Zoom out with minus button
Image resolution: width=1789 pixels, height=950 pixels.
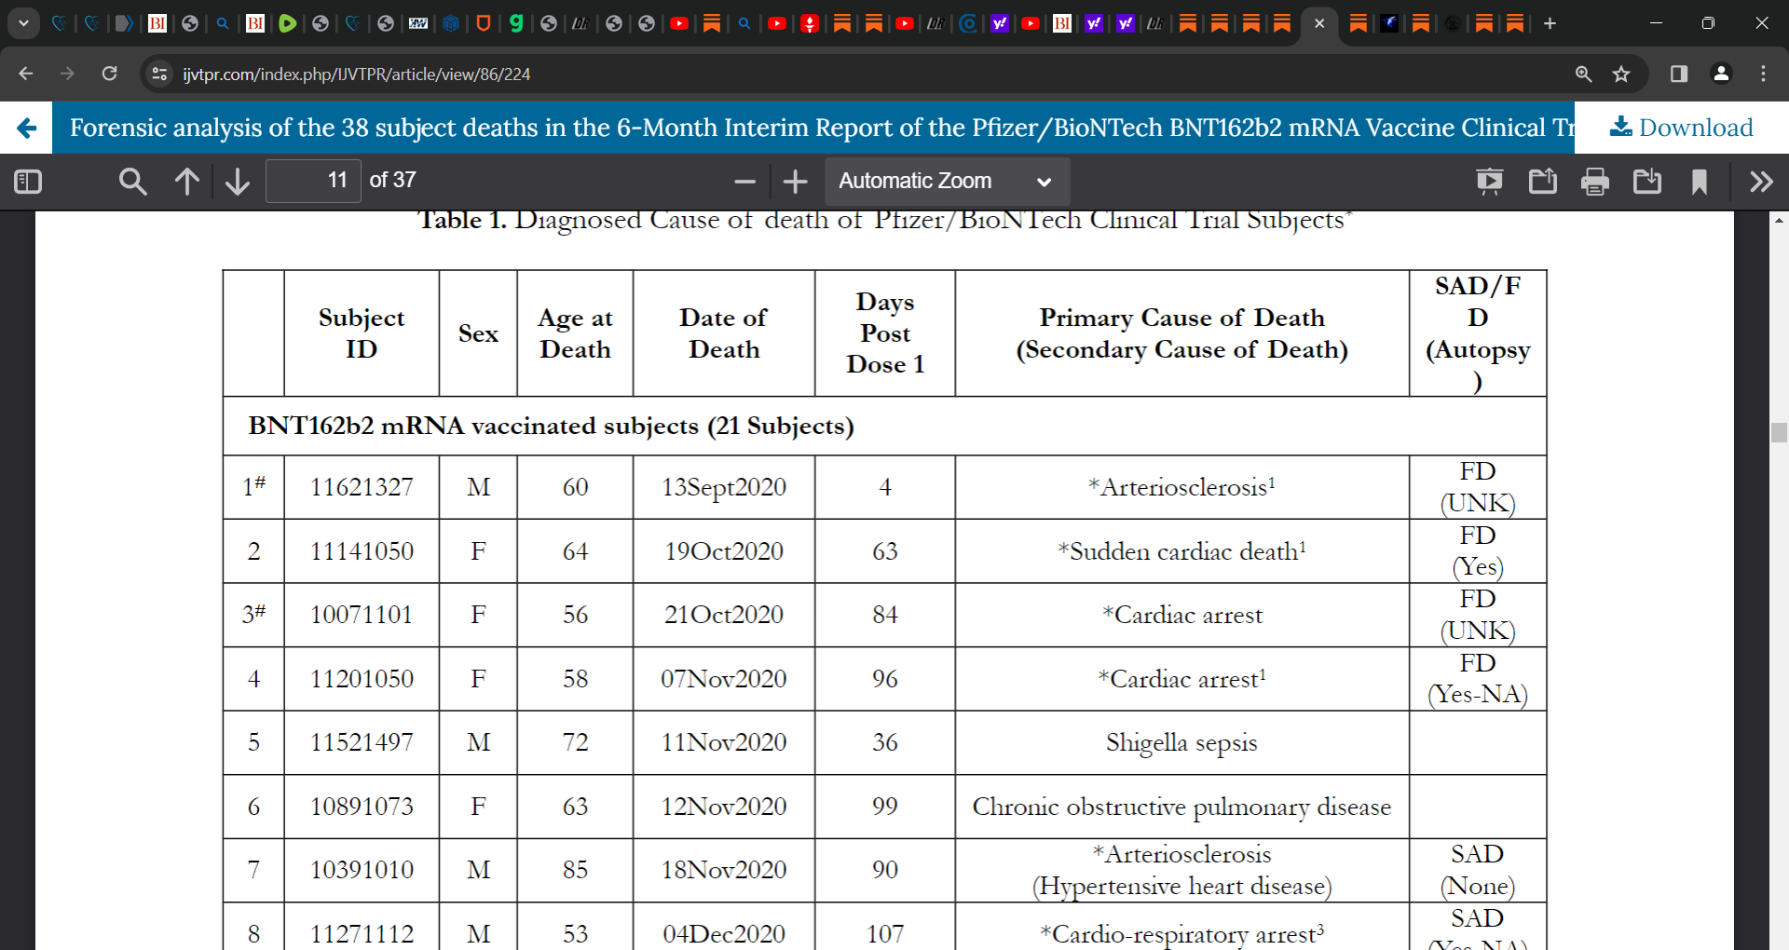[744, 182]
